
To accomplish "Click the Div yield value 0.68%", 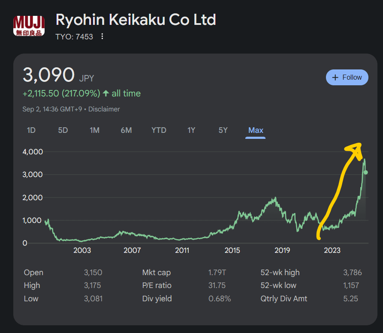I will point(220,299).
